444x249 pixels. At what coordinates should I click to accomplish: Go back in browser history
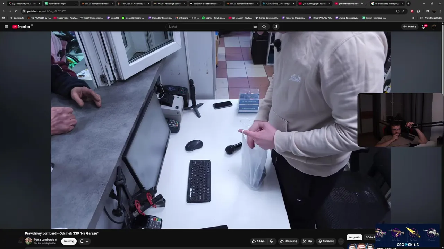click(3, 11)
